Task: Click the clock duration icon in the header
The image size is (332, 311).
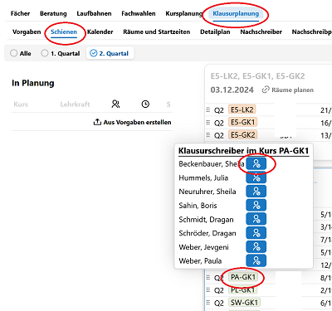Action: point(145,104)
